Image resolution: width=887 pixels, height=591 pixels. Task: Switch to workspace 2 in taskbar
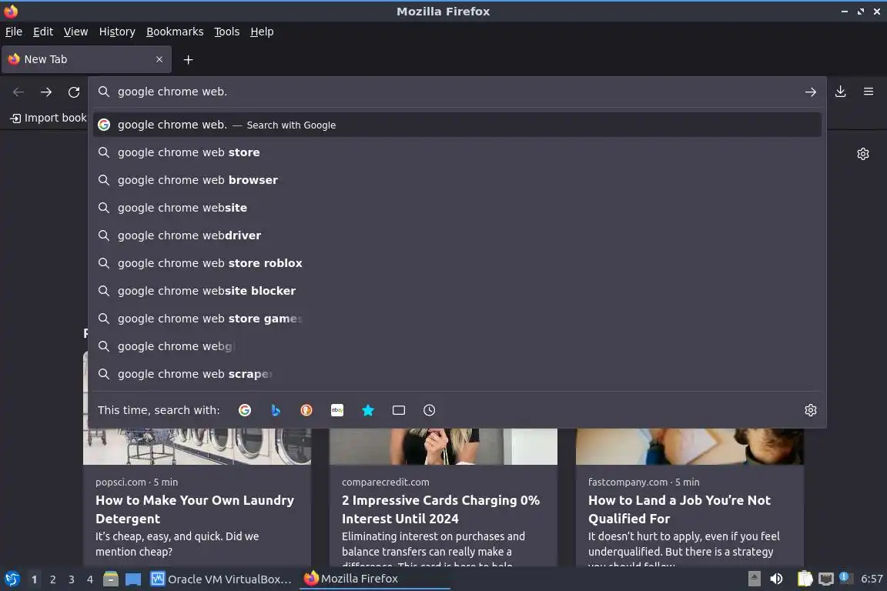(x=52, y=579)
